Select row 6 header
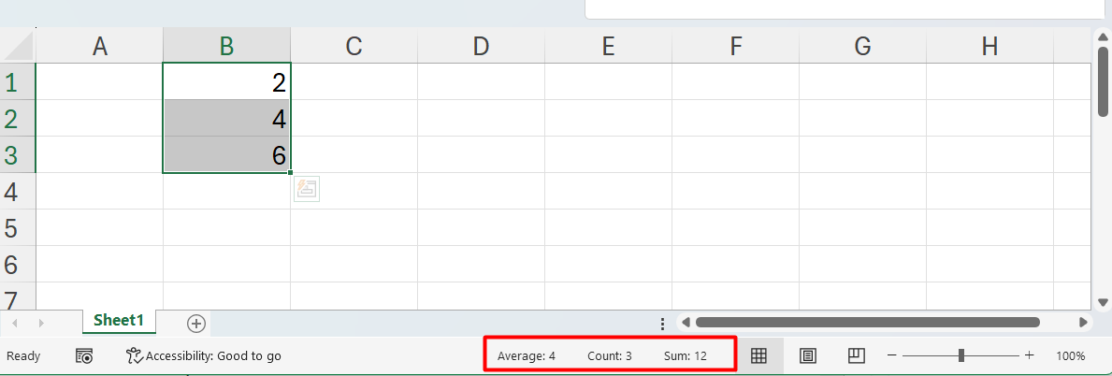 click(18, 264)
